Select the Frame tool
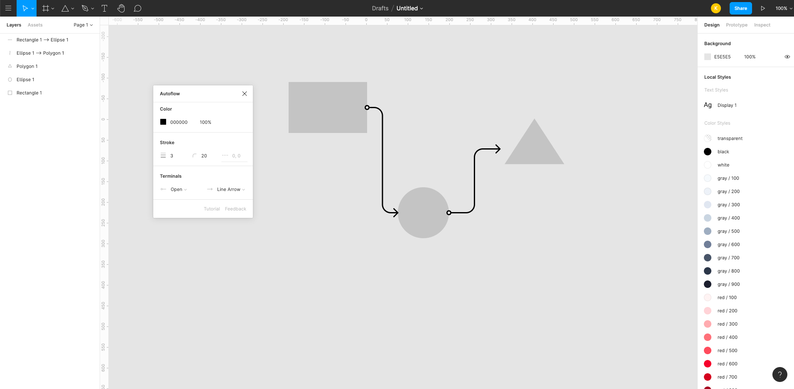This screenshot has height=389, width=794. point(46,8)
